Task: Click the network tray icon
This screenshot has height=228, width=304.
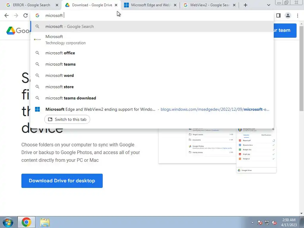Action: (267, 222)
